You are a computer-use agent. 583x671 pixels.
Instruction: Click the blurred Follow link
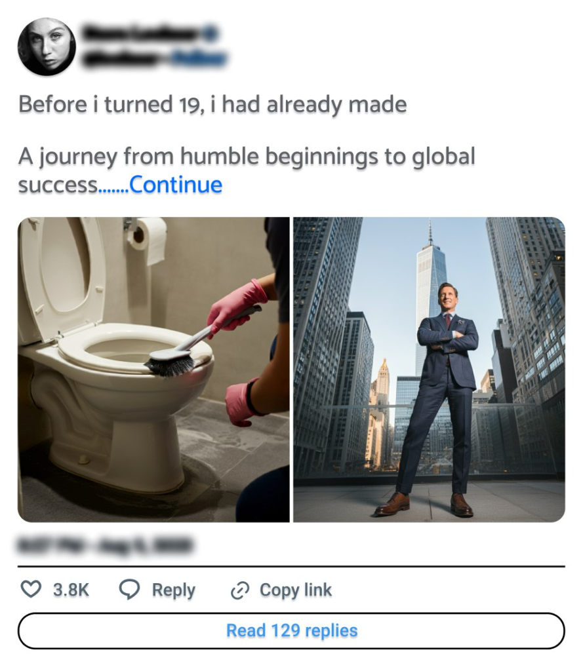click(199, 60)
